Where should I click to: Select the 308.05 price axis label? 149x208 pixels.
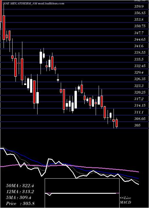139,119
